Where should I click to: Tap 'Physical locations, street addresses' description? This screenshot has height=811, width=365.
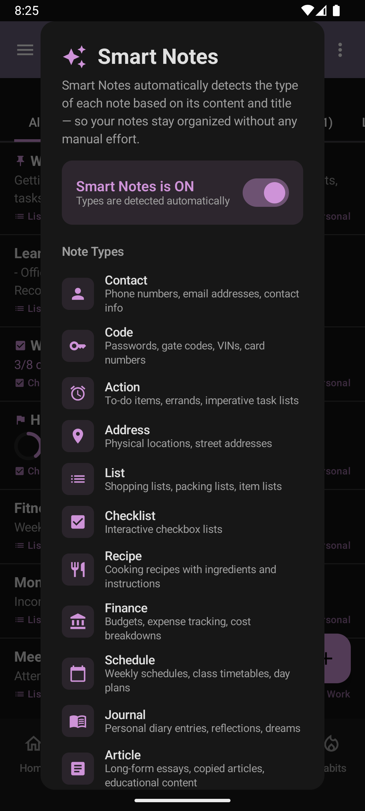point(188,443)
